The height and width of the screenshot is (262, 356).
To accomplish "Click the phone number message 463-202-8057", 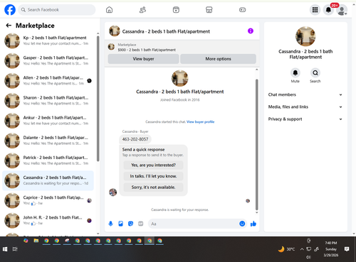I will pos(135,139).
